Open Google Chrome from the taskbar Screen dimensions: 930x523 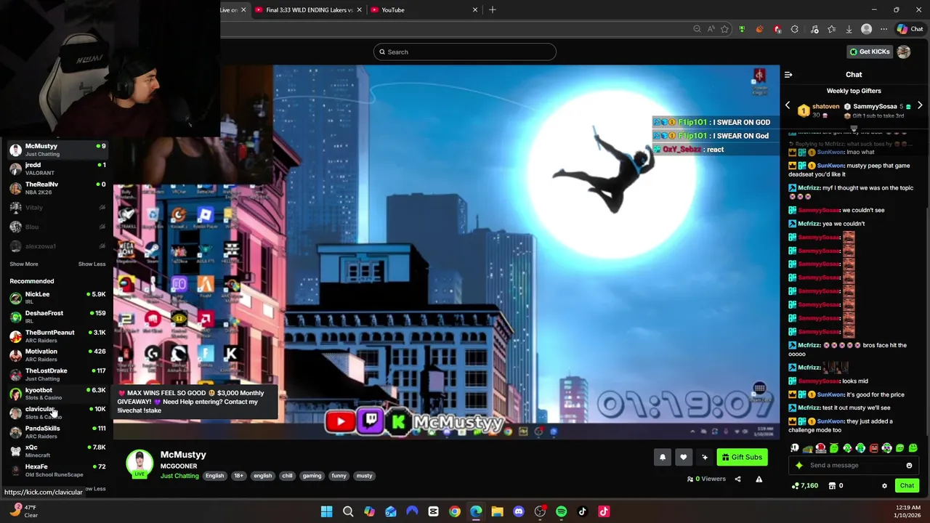coord(455,511)
